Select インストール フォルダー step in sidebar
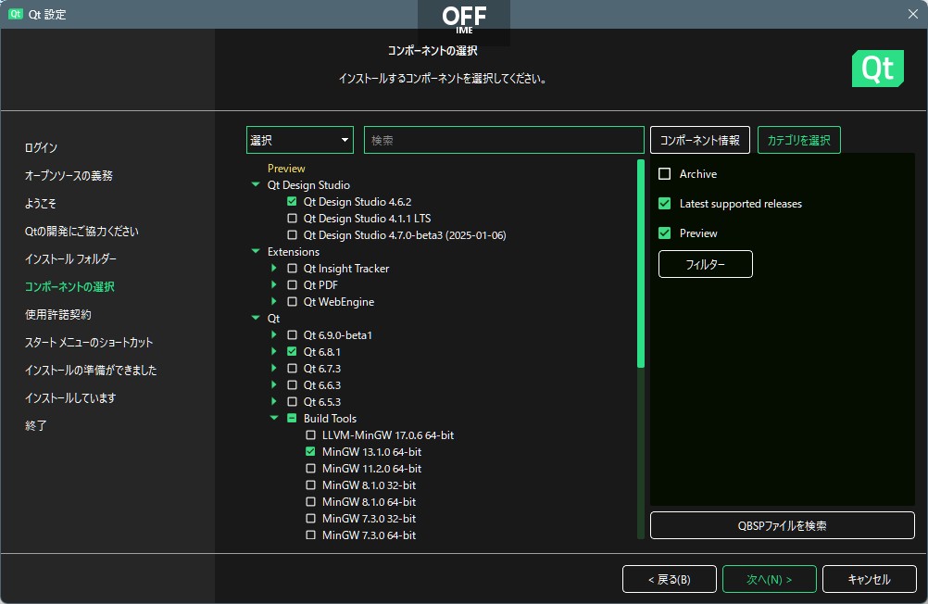 (x=70, y=258)
